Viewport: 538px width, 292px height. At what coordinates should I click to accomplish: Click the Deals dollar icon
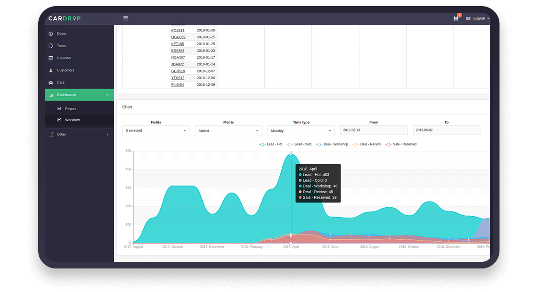51,34
